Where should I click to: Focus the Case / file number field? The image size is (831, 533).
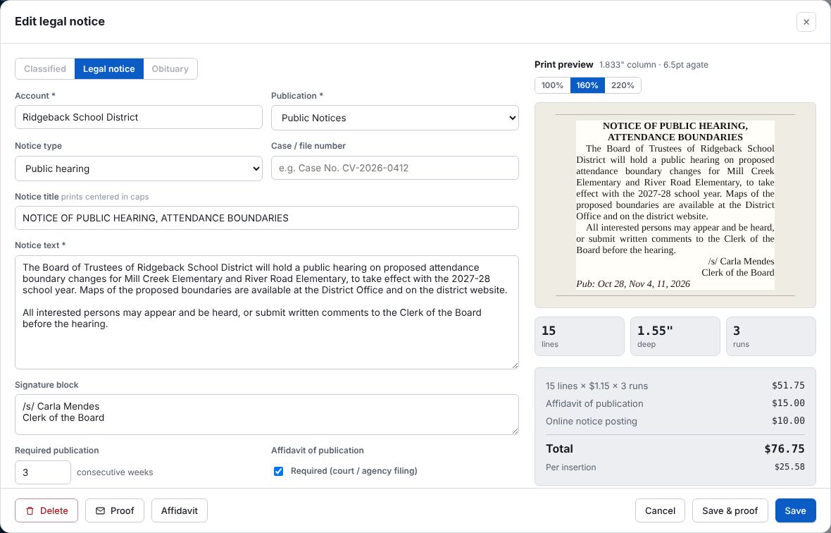click(x=395, y=168)
